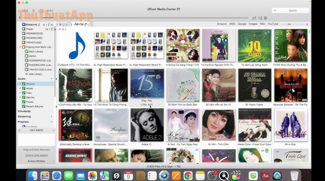Click to view playlist link
This screenshot has height=181, width=325.
point(36,155)
